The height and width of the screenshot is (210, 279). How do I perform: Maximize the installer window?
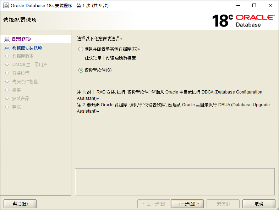coord(254,6)
